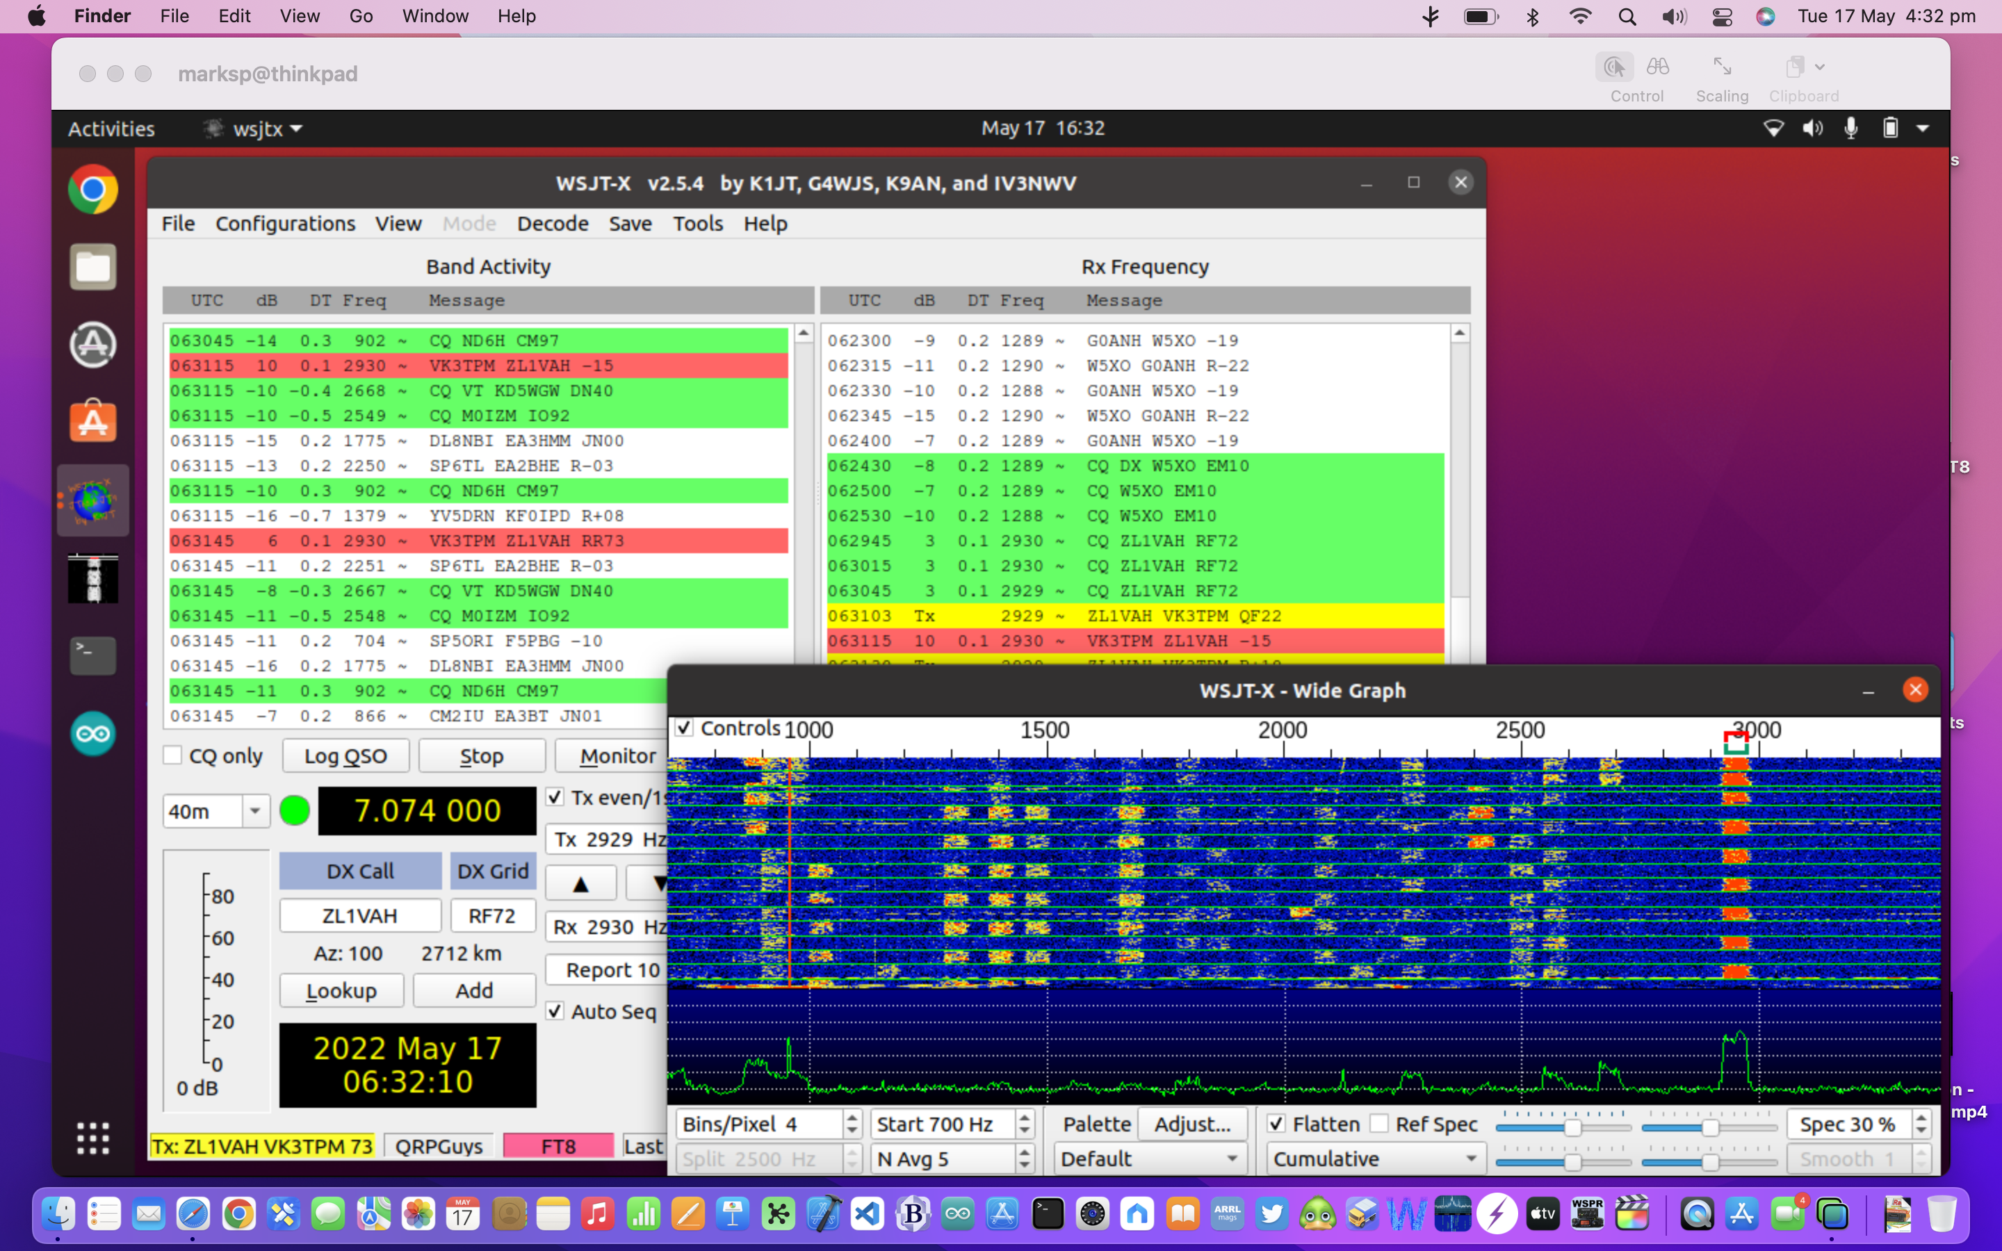
Task: Click the Ubuntu microphone icon in top bar
Action: [1851, 129]
